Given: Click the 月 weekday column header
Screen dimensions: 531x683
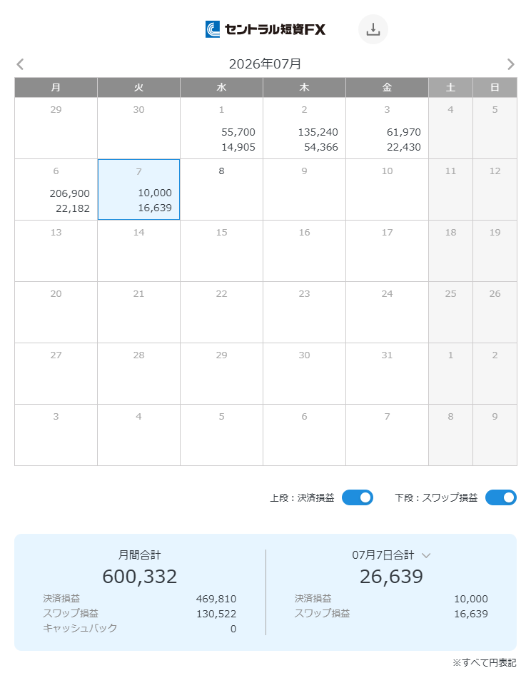Looking at the screenshot, I should pos(56,88).
